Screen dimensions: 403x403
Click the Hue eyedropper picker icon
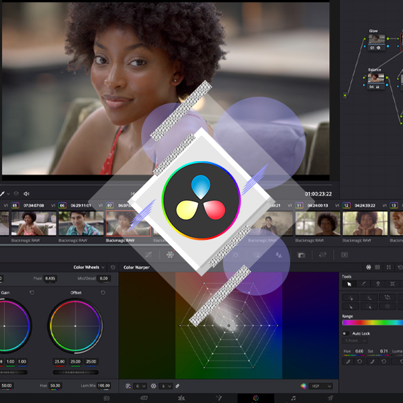click(x=349, y=361)
